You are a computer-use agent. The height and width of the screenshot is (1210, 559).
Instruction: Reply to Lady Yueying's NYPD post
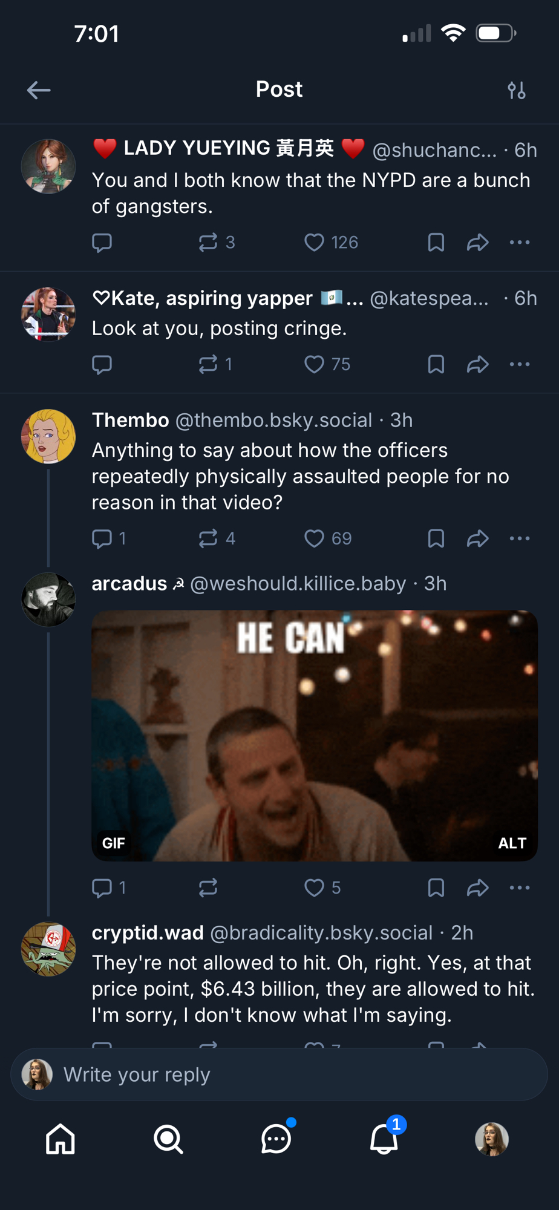tap(102, 243)
